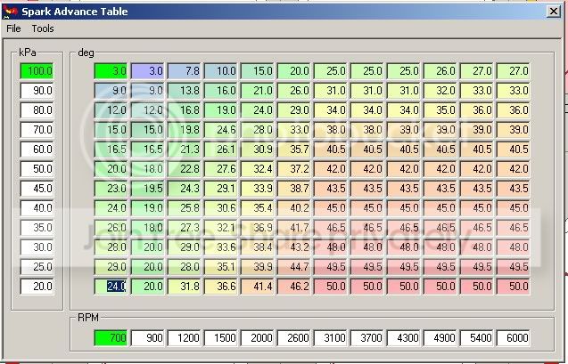Click the 27.6 deg spark cell
Image resolution: width=568 pixels, height=364 pixels.
[x=220, y=169]
